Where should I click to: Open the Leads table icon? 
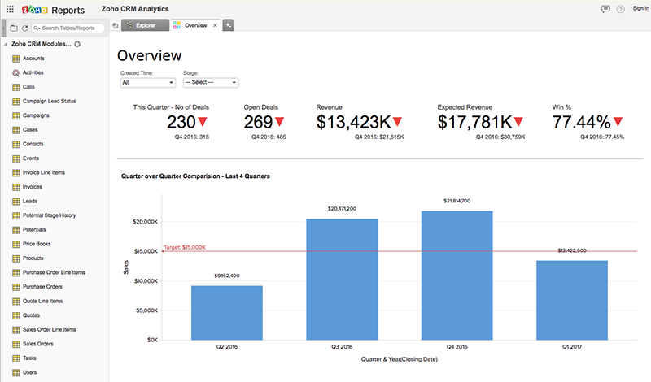tap(15, 202)
